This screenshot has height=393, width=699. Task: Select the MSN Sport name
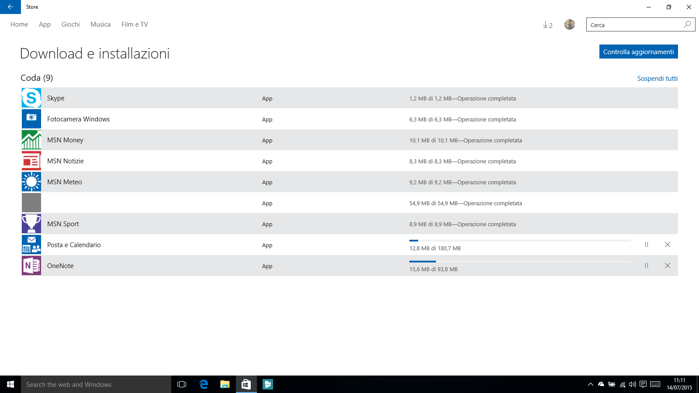click(63, 224)
